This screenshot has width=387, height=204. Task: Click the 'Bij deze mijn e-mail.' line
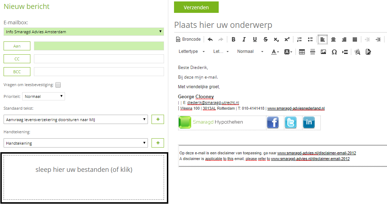point(198,77)
